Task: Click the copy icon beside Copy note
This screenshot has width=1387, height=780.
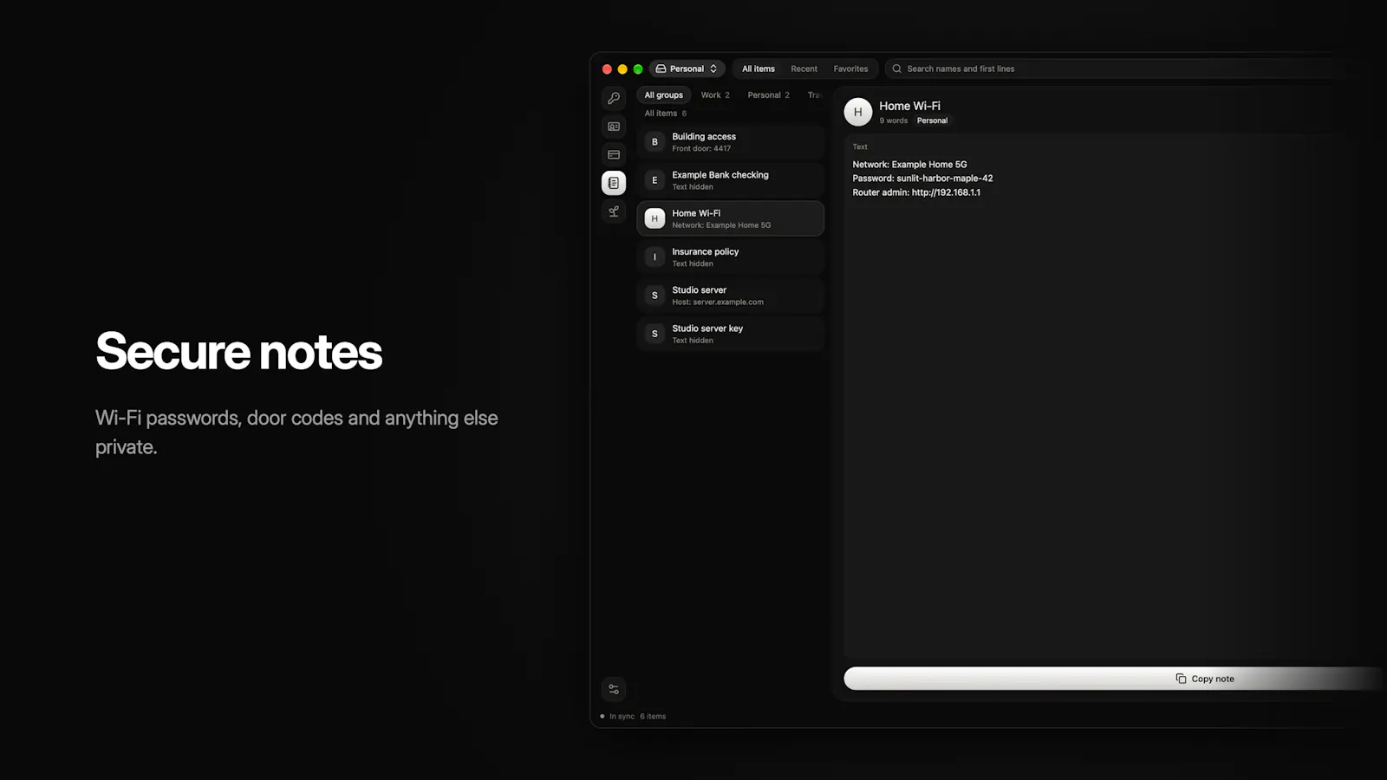Action: pyautogui.click(x=1181, y=679)
